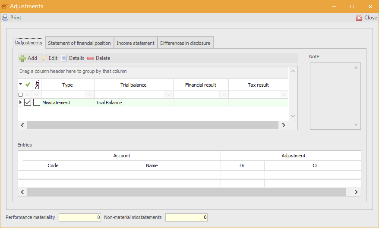Click Entries grid scroll left arrow
This screenshot has height=228, width=379.
coord(22,192)
